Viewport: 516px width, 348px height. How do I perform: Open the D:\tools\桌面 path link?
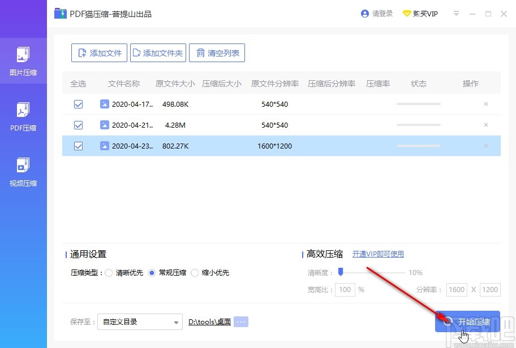209,321
